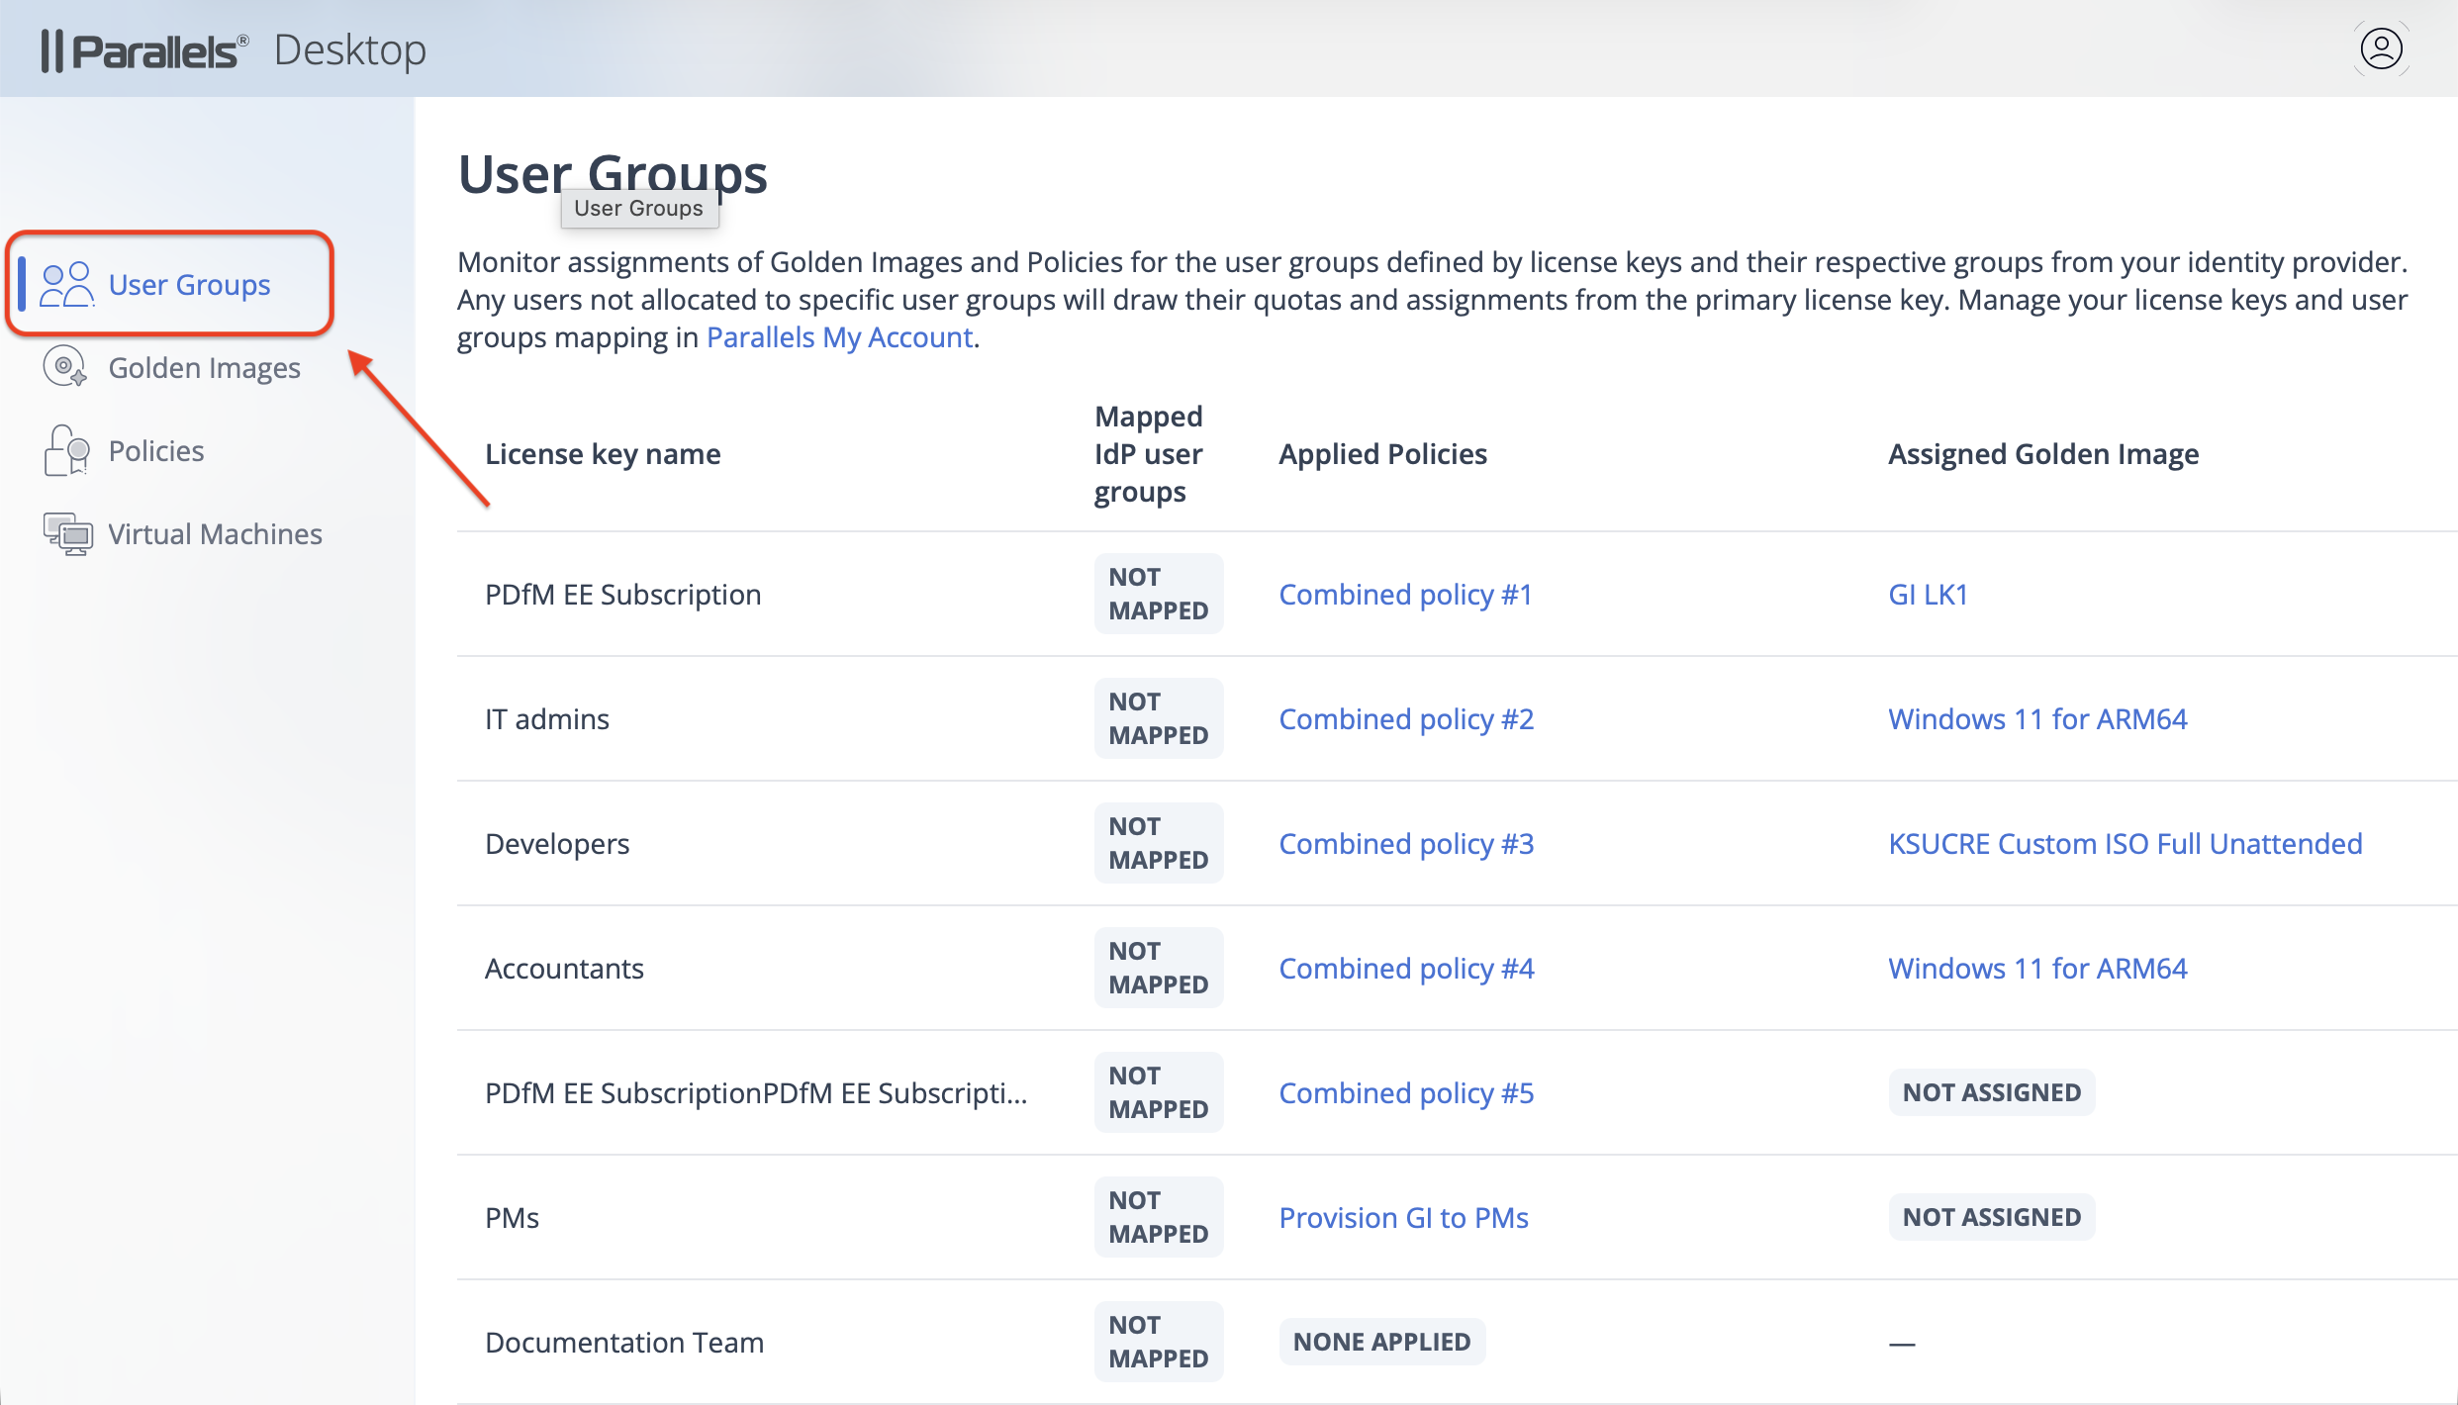Click the NOT MAPPED badge for Developers
The height and width of the screenshot is (1405, 2458).
1158,843
